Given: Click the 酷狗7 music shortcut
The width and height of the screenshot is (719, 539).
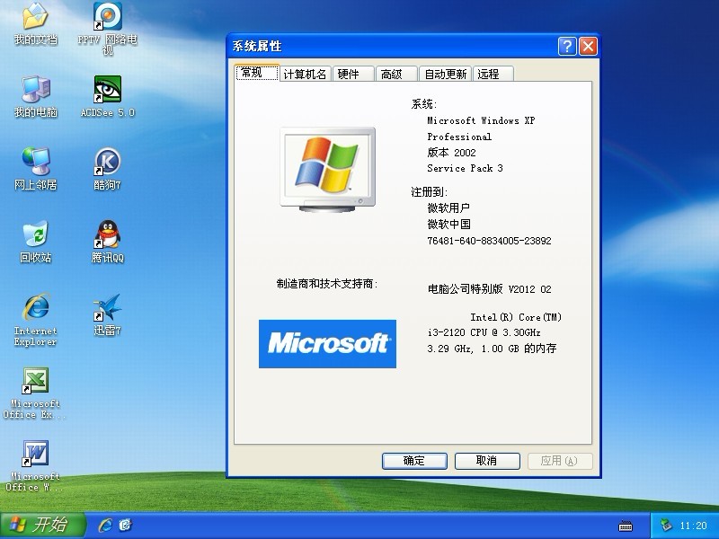Looking at the screenshot, I should click(107, 169).
